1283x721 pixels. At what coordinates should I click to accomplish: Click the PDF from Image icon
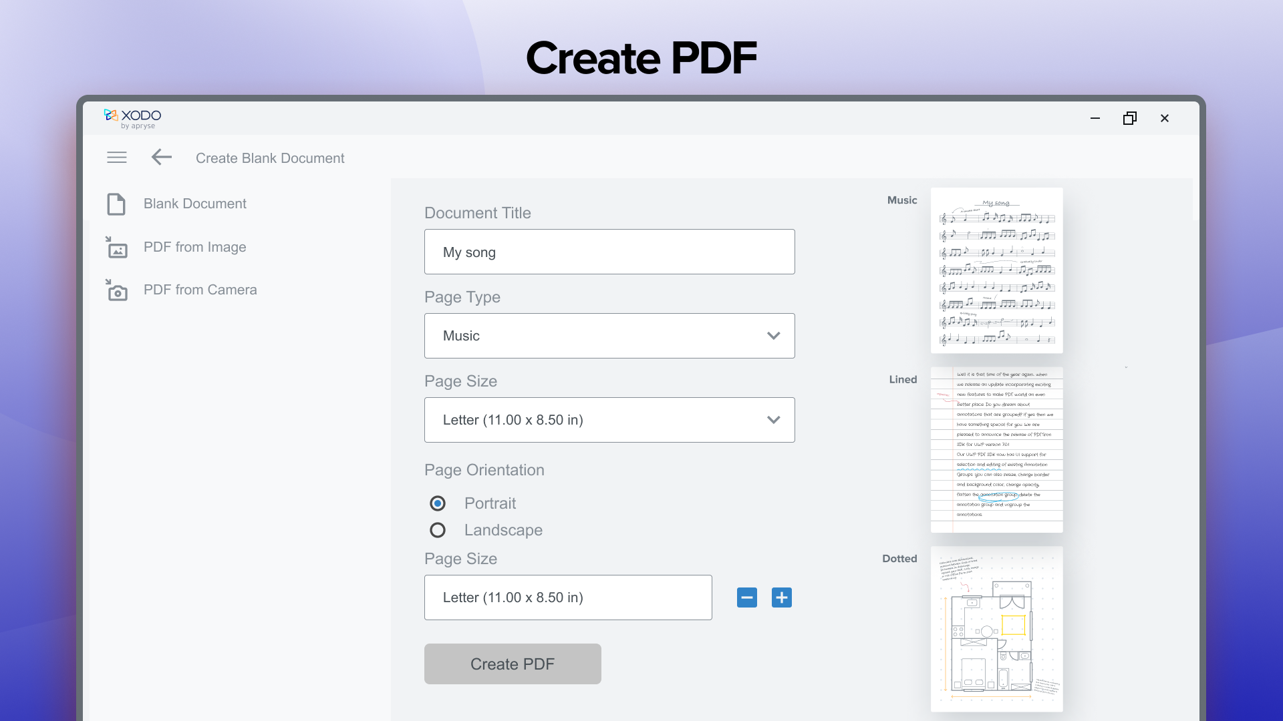click(116, 247)
